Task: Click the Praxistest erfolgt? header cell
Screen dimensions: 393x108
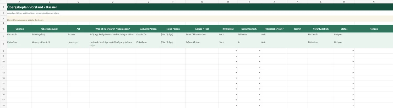Action: click(274, 29)
